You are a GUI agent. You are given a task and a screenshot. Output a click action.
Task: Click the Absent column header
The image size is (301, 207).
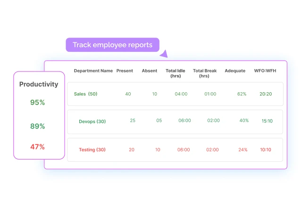click(150, 71)
